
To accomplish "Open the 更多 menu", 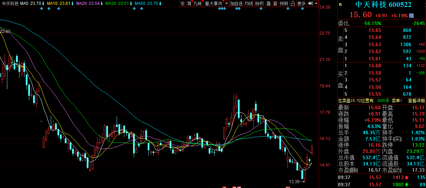I will point(301,3).
